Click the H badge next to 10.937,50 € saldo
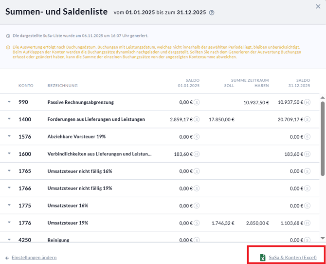 click(x=307, y=102)
